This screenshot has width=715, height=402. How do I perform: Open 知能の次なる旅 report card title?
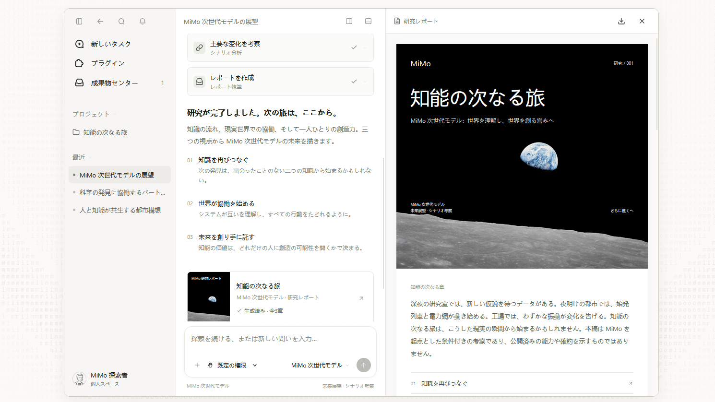click(x=258, y=286)
